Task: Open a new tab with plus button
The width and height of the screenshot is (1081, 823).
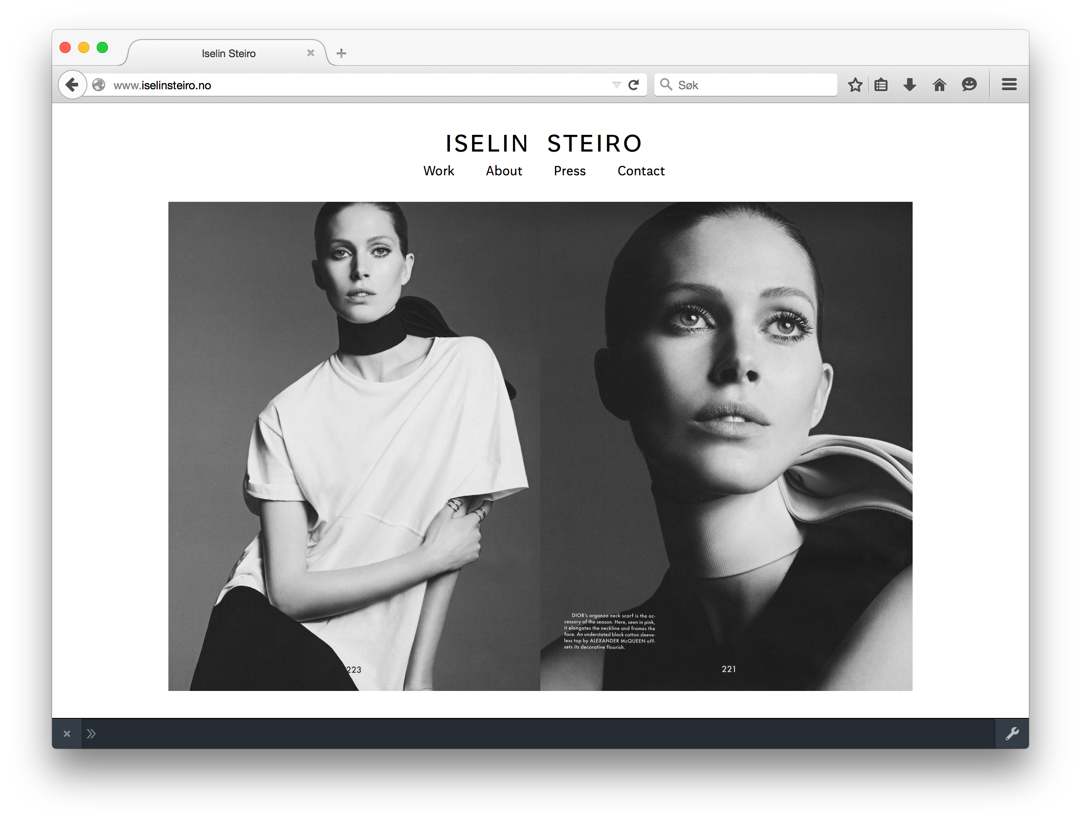Action: 341,53
